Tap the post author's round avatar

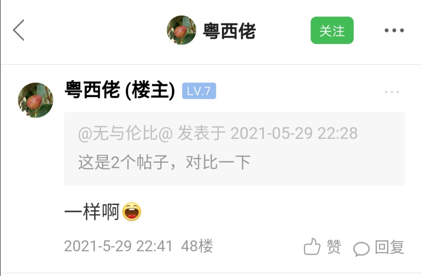pyautogui.click(x=36, y=100)
